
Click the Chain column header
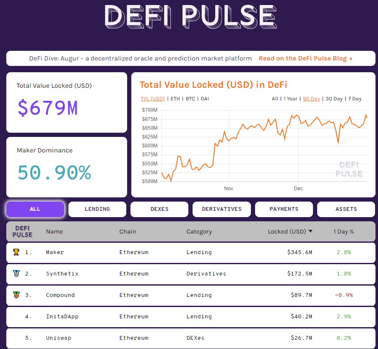point(128,231)
